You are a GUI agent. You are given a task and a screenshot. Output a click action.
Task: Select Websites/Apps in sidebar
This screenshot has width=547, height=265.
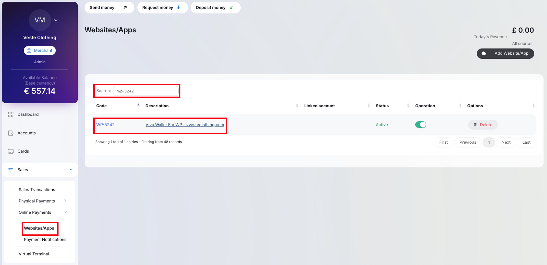pyautogui.click(x=39, y=228)
